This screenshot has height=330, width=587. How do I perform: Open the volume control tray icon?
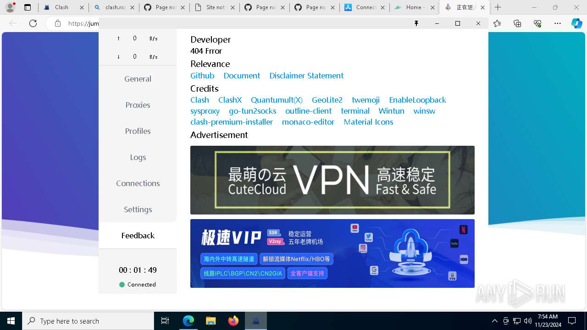528,321
